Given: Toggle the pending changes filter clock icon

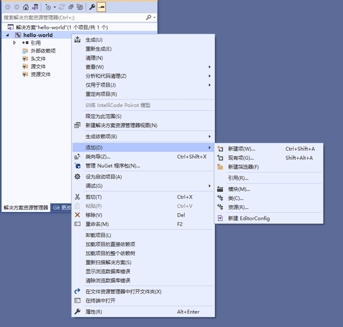Looking at the screenshot, I should point(48,7).
